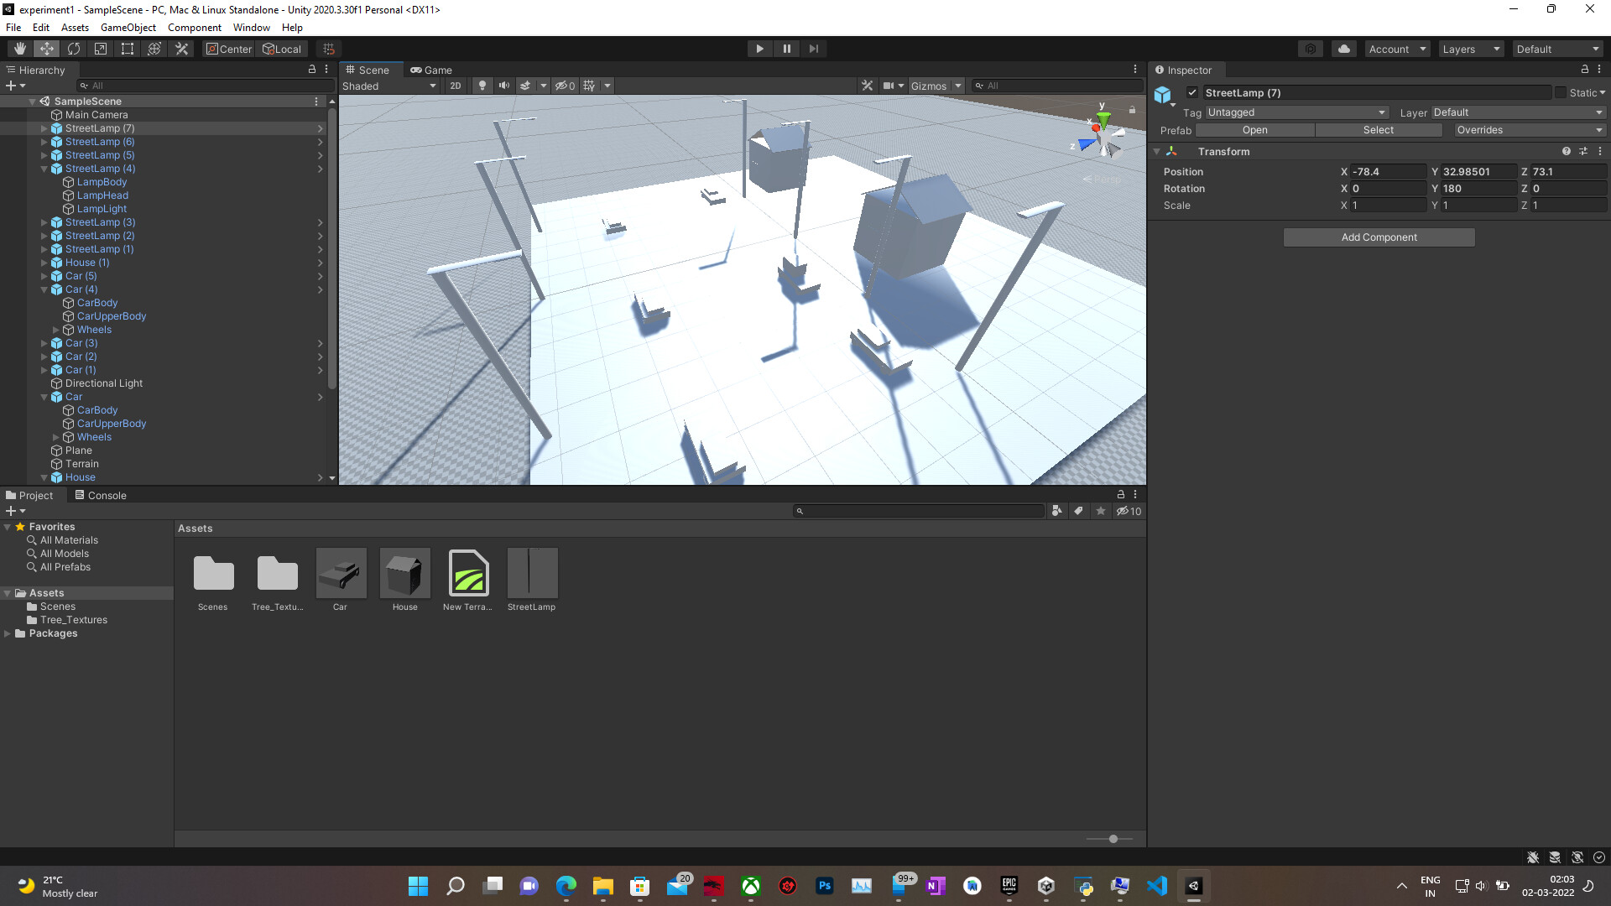Click the Add Component button

tap(1379, 237)
